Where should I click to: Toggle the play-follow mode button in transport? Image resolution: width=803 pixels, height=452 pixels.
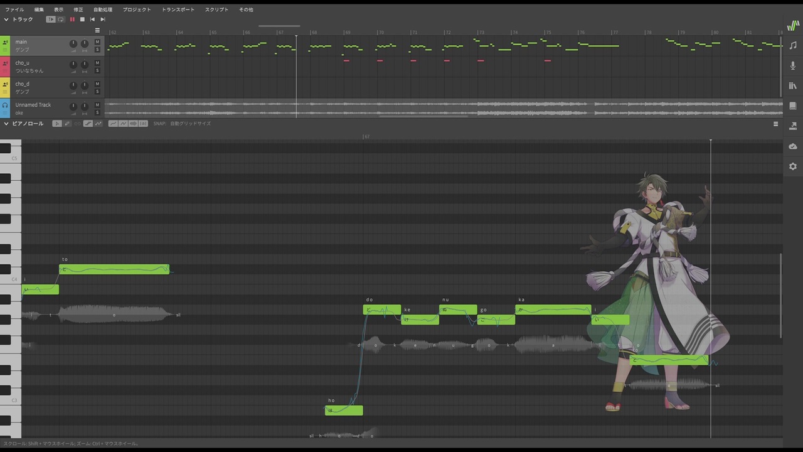[x=51, y=19]
